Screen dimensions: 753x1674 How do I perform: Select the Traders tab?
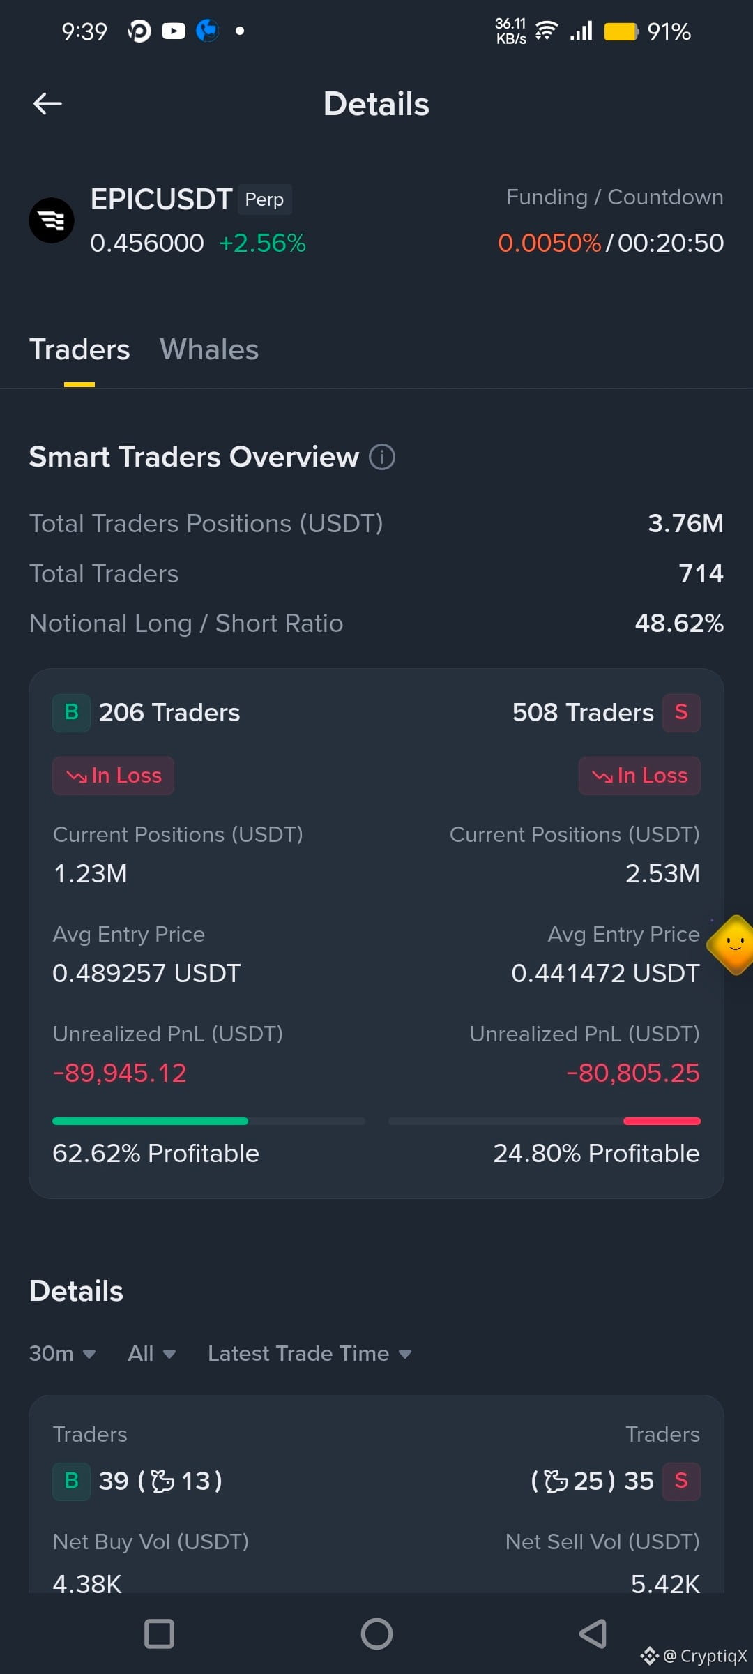click(79, 349)
